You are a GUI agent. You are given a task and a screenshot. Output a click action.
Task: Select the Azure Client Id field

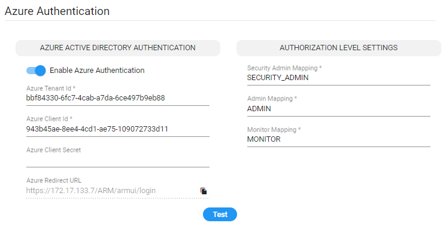pos(118,129)
